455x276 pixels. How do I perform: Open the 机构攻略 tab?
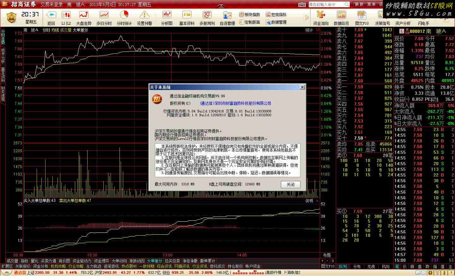58,266
